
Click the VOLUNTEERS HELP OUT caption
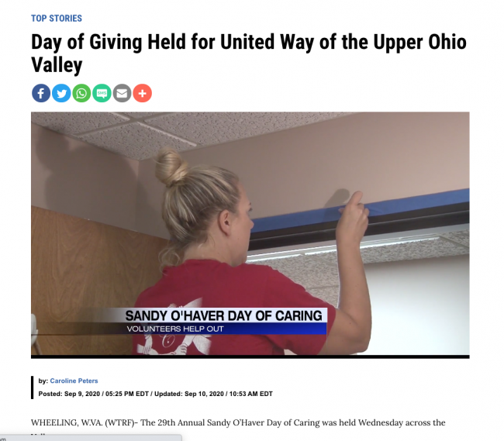(175, 329)
